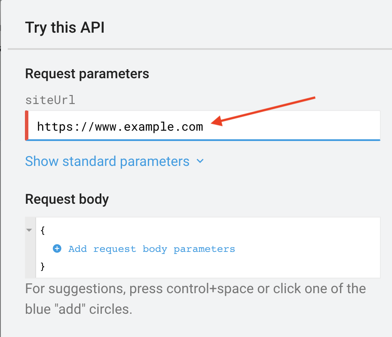The height and width of the screenshot is (337, 392).
Task: Click the divider line under Try this API
Action: pyautogui.click(x=200, y=49)
